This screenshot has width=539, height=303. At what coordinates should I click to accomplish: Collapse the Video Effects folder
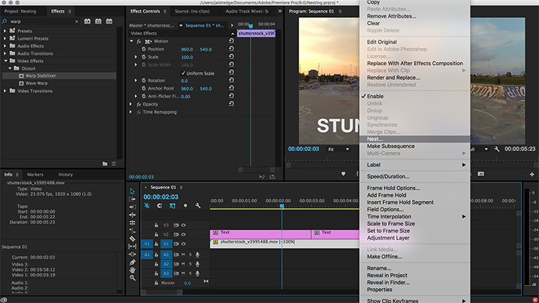6,60
